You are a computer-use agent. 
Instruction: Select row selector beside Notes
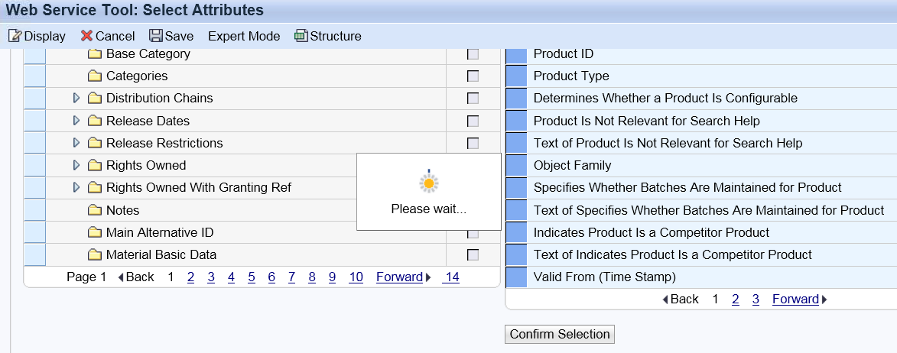click(x=34, y=210)
